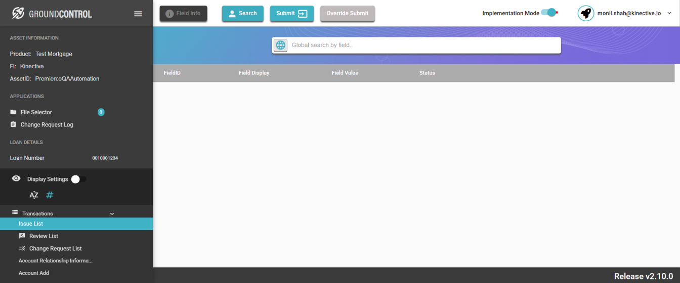Click the Field Info button
The image size is (680, 283).
click(183, 14)
